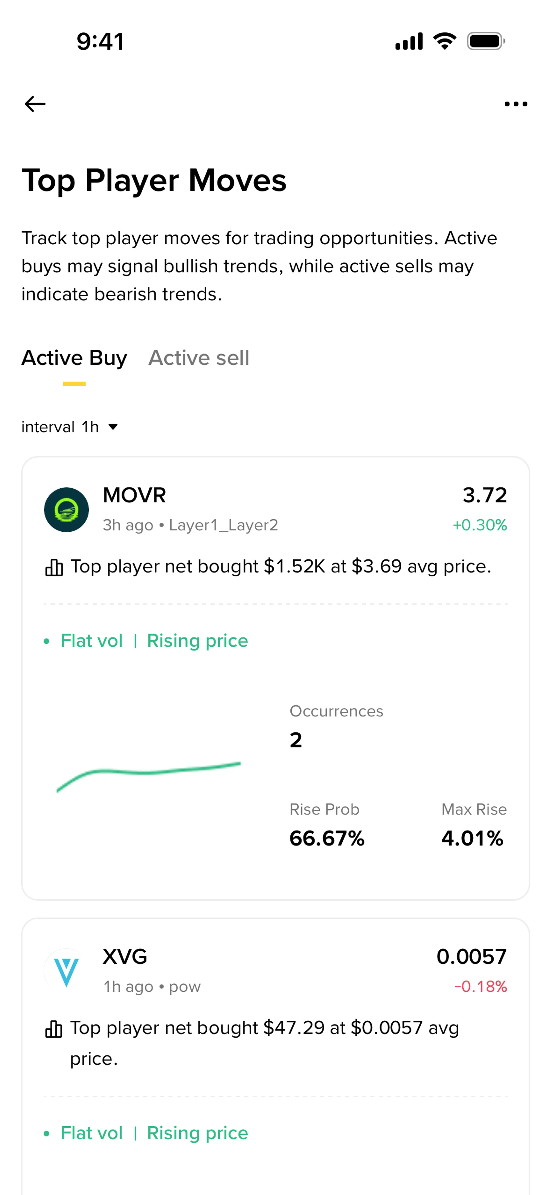This screenshot has width=551, height=1195.
Task: Tap the battery icon in status bar
Action: click(x=485, y=41)
